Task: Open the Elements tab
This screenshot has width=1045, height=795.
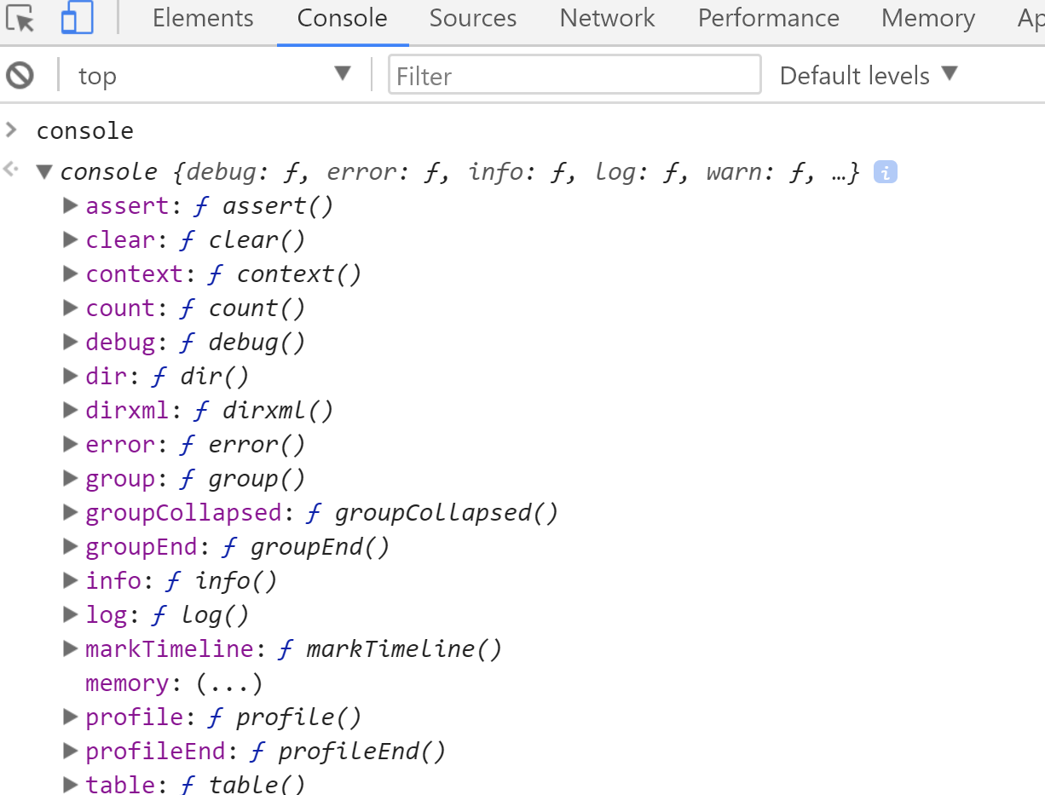Action: [x=203, y=18]
